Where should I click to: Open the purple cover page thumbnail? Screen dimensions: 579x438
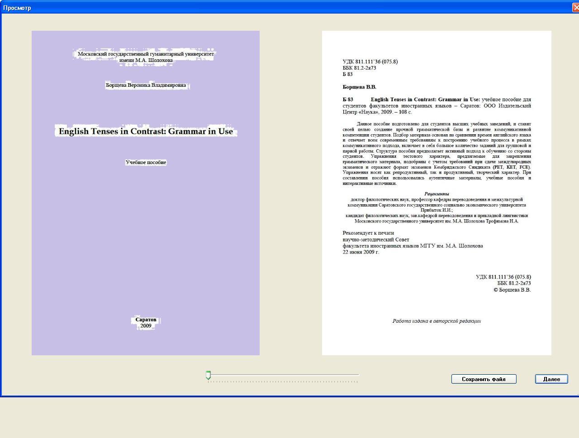click(x=146, y=193)
